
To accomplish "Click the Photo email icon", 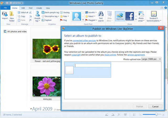I will pyautogui.click(x=141, y=16).
